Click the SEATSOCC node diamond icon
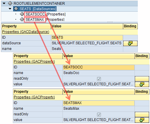 coord(22,14)
